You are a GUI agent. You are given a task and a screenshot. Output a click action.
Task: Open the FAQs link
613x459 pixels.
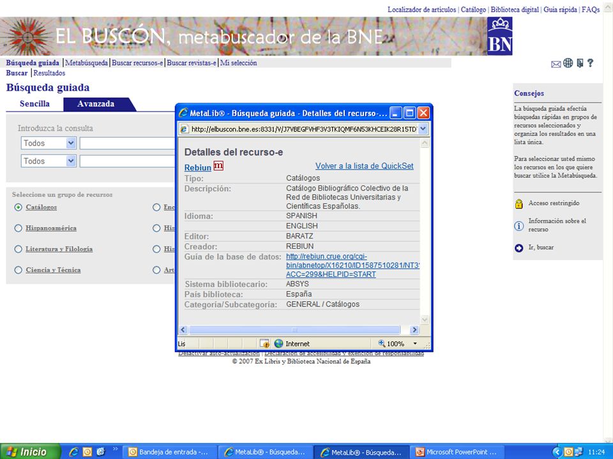591,10
